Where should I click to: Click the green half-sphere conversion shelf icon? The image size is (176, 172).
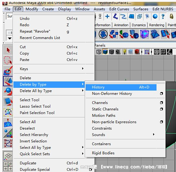tap(124, 34)
